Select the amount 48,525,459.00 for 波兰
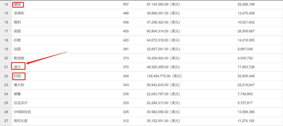This screenshot has width=283, height=126. pos(157,67)
